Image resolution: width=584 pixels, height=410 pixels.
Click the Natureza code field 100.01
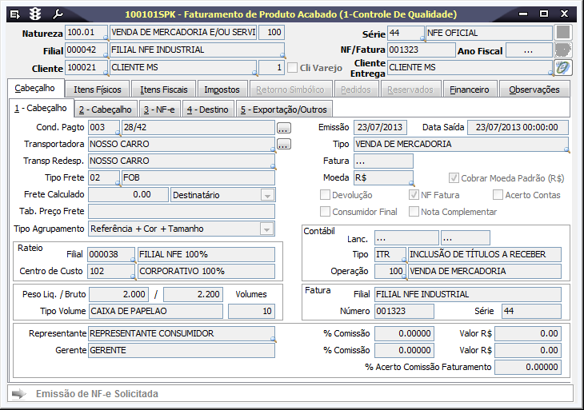[x=86, y=32]
